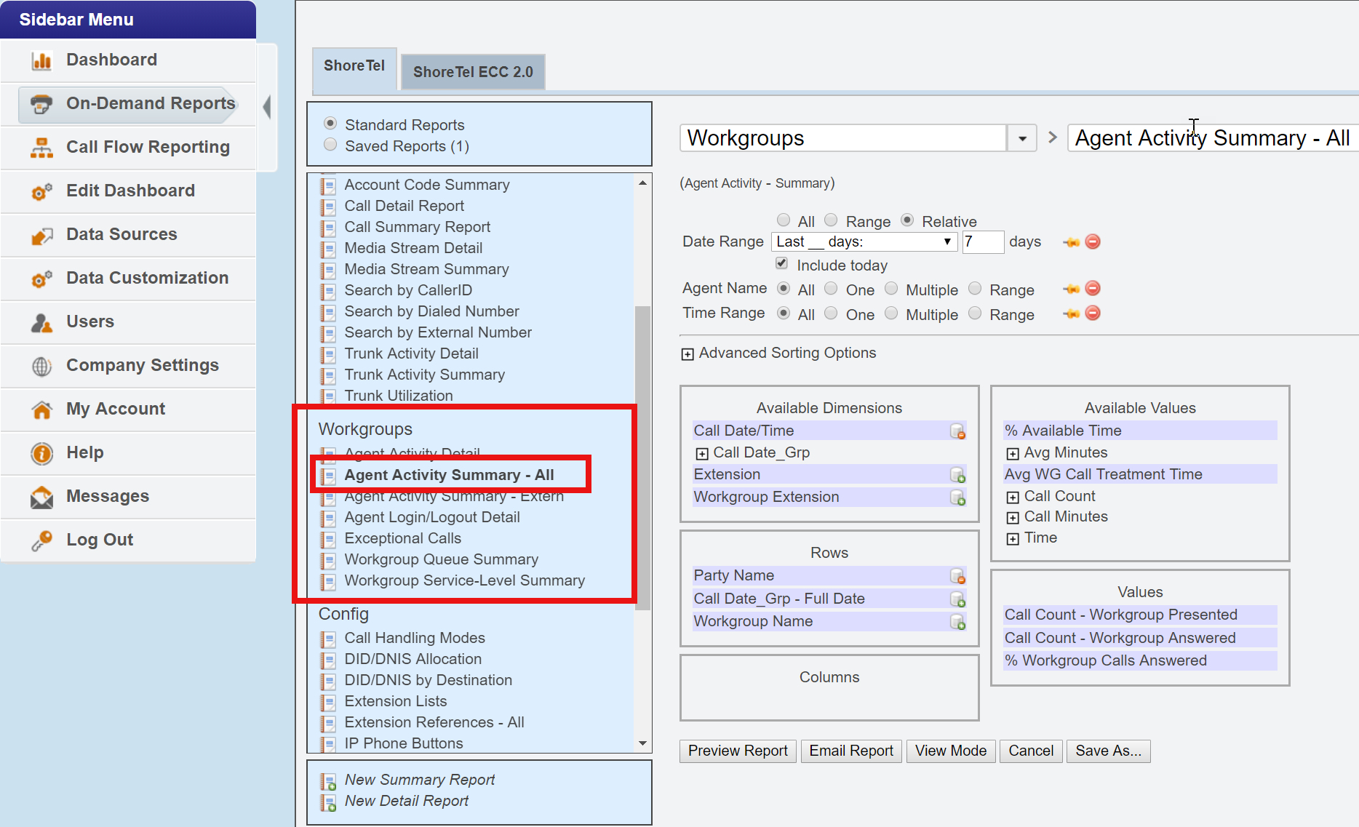Expand the Call Count values group
1359x827 pixels.
pos(1013,498)
